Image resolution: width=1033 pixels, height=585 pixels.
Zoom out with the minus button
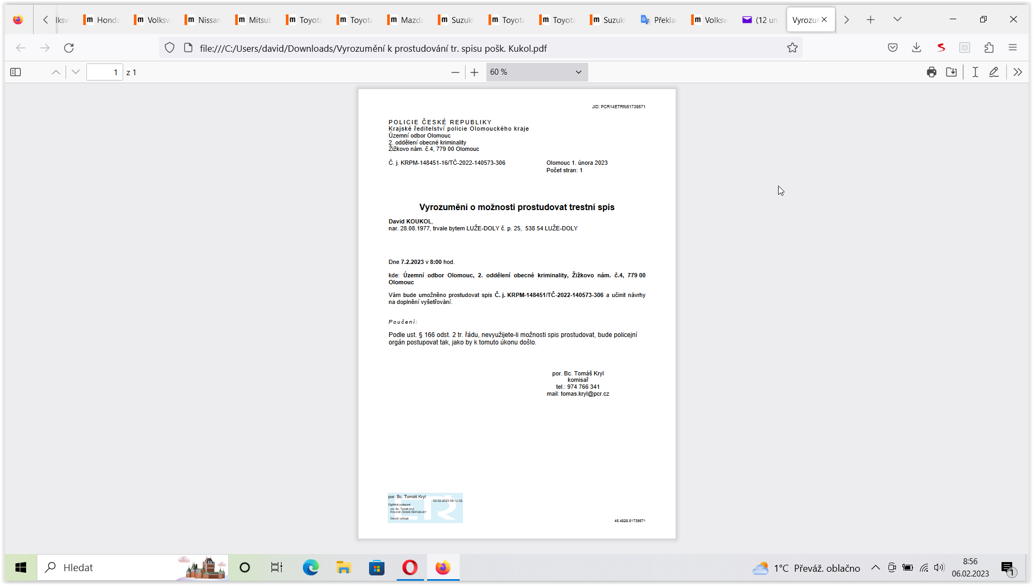[455, 72]
